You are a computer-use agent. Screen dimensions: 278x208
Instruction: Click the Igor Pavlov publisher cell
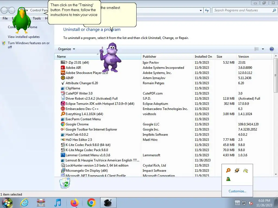click(x=151, y=63)
